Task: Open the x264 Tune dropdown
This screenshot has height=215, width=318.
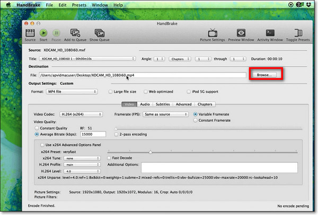Action: click(82, 158)
